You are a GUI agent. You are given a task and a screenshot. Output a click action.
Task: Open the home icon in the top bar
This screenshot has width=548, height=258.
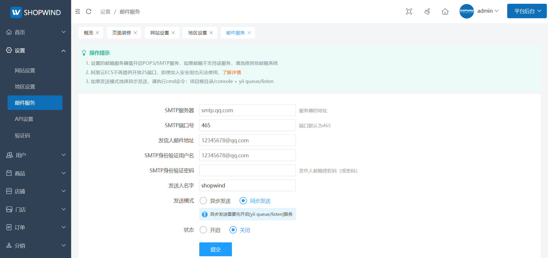(x=445, y=12)
